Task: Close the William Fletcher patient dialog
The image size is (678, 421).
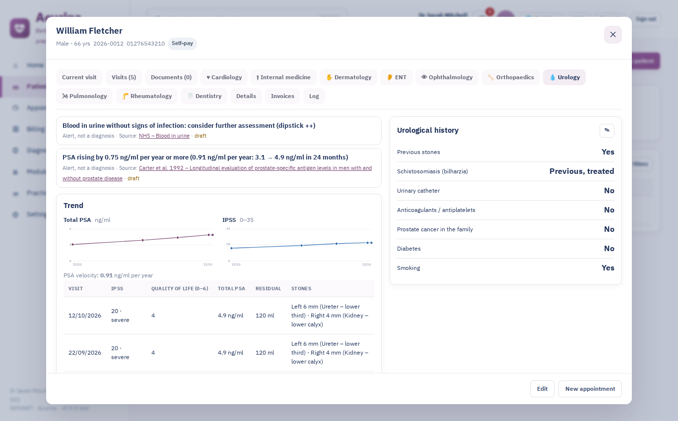Action: pyautogui.click(x=613, y=35)
